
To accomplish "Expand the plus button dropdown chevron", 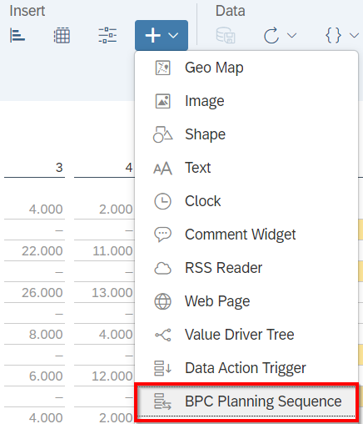I will (x=173, y=35).
